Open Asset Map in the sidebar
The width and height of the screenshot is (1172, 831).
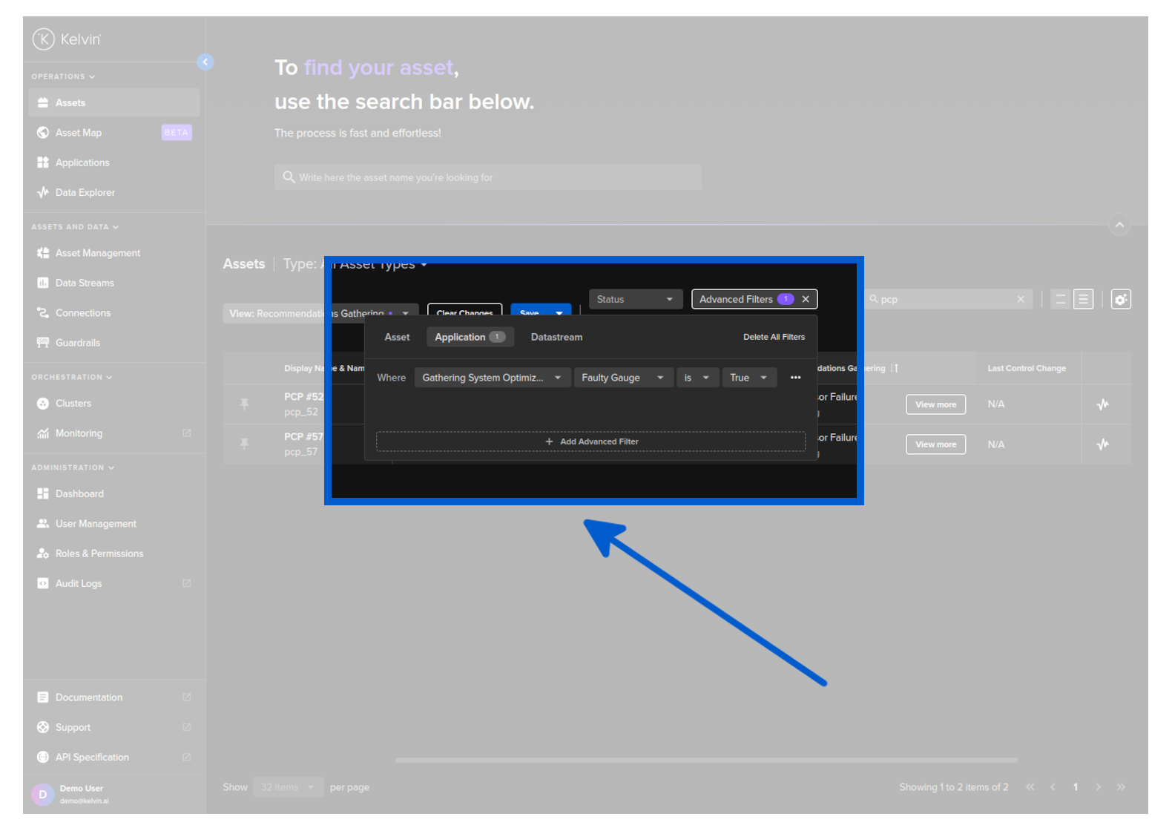tap(79, 133)
